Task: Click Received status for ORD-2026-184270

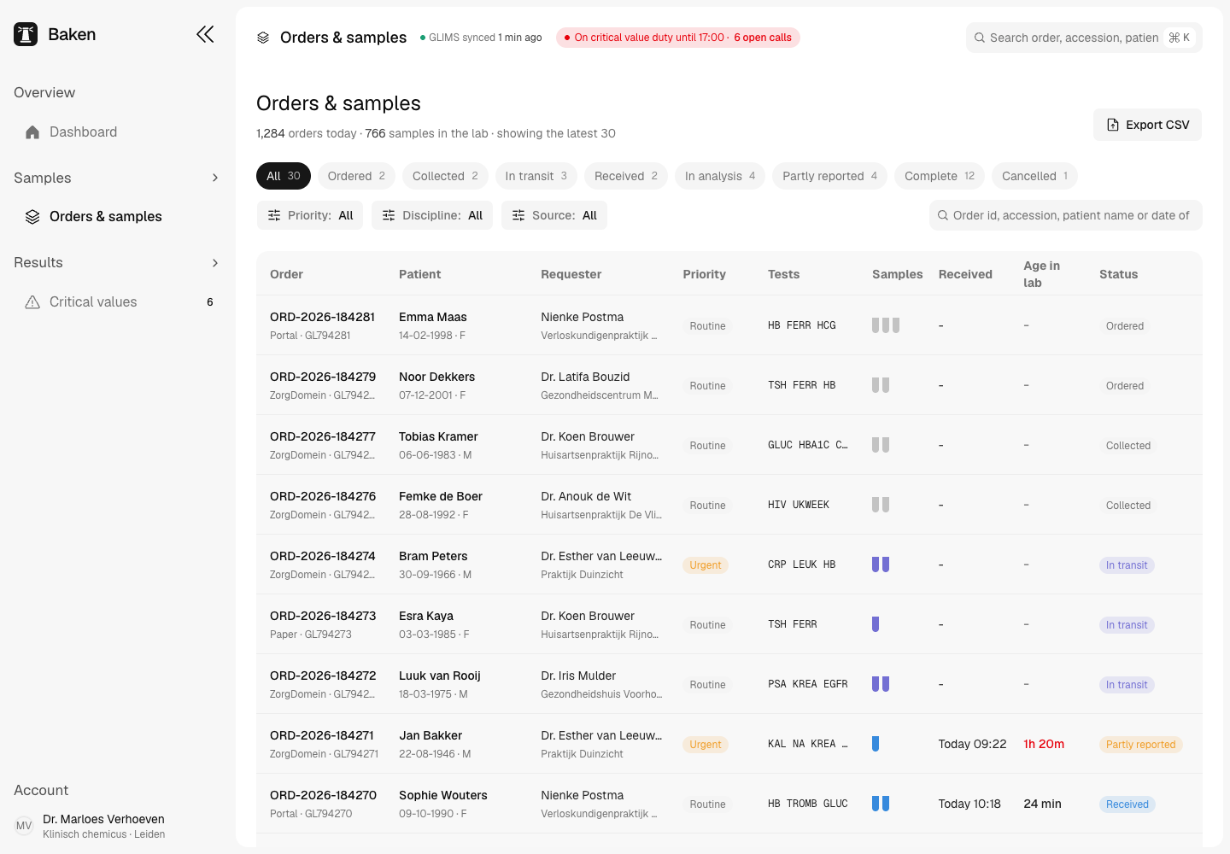Action: [1127, 804]
